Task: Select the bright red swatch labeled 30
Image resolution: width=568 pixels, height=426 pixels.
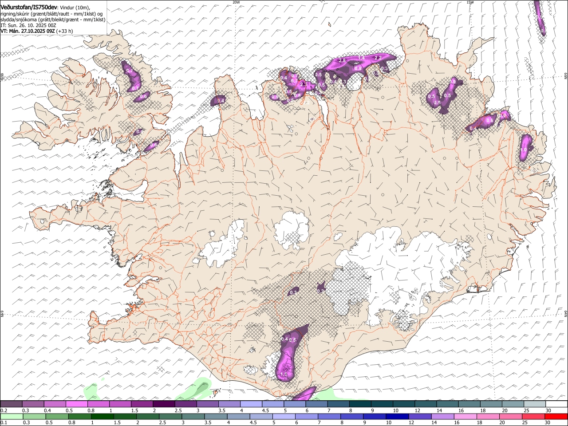Action: 556,417
